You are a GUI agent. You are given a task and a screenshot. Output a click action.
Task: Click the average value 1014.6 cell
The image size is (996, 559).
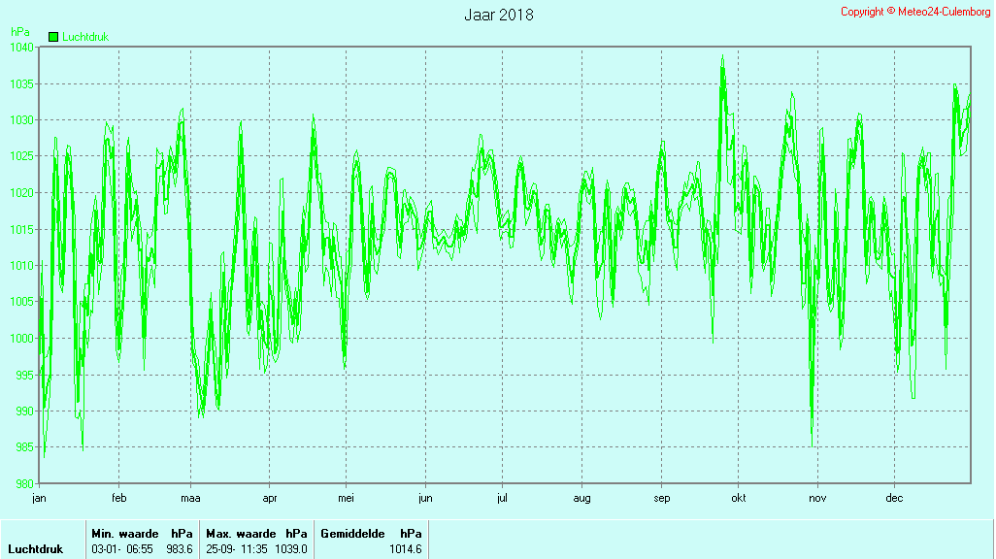pyautogui.click(x=405, y=549)
